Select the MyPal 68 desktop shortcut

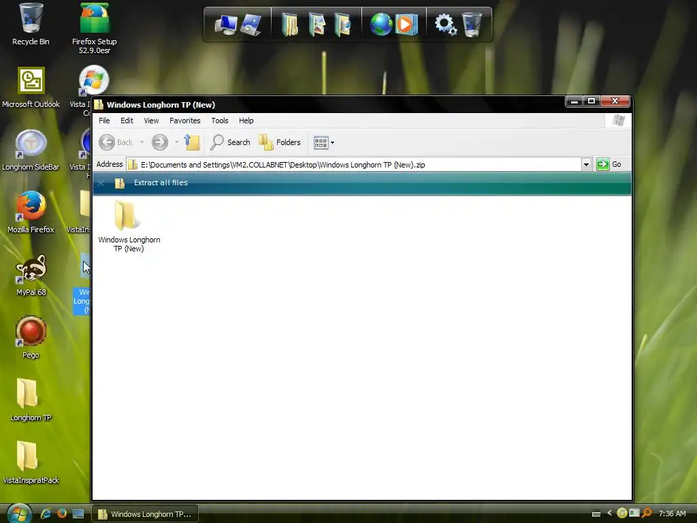coord(31,275)
